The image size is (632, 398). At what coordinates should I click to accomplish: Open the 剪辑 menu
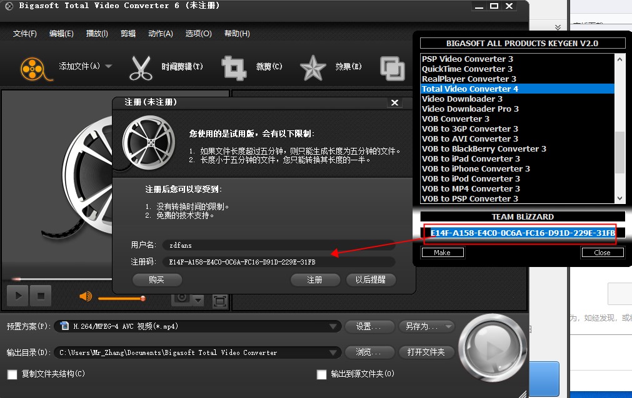[x=128, y=34]
